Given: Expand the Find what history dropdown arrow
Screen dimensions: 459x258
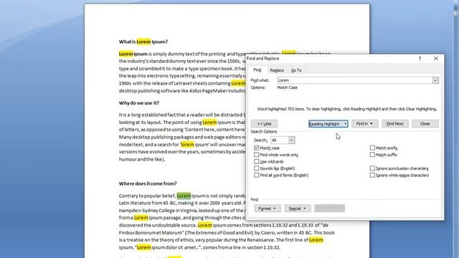Looking at the screenshot, I should [x=435, y=80].
